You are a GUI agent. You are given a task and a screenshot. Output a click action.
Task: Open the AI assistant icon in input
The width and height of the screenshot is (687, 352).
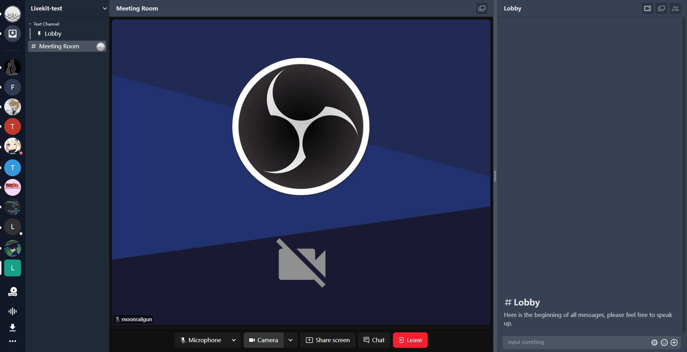654,343
